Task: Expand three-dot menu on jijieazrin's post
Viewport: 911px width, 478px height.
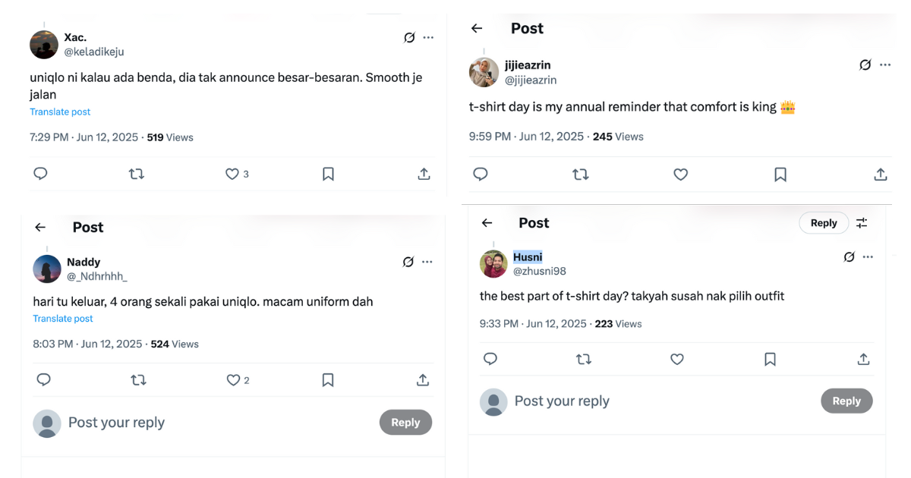Action: [x=885, y=64]
